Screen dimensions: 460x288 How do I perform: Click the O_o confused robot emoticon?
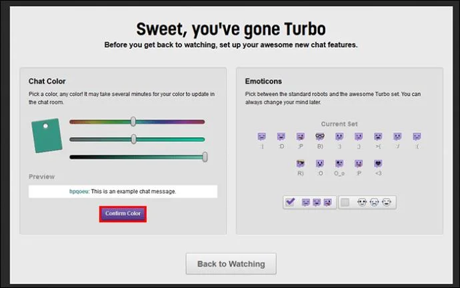click(x=339, y=164)
